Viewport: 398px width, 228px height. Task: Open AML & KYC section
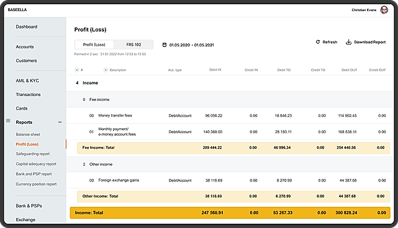click(x=27, y=81)
